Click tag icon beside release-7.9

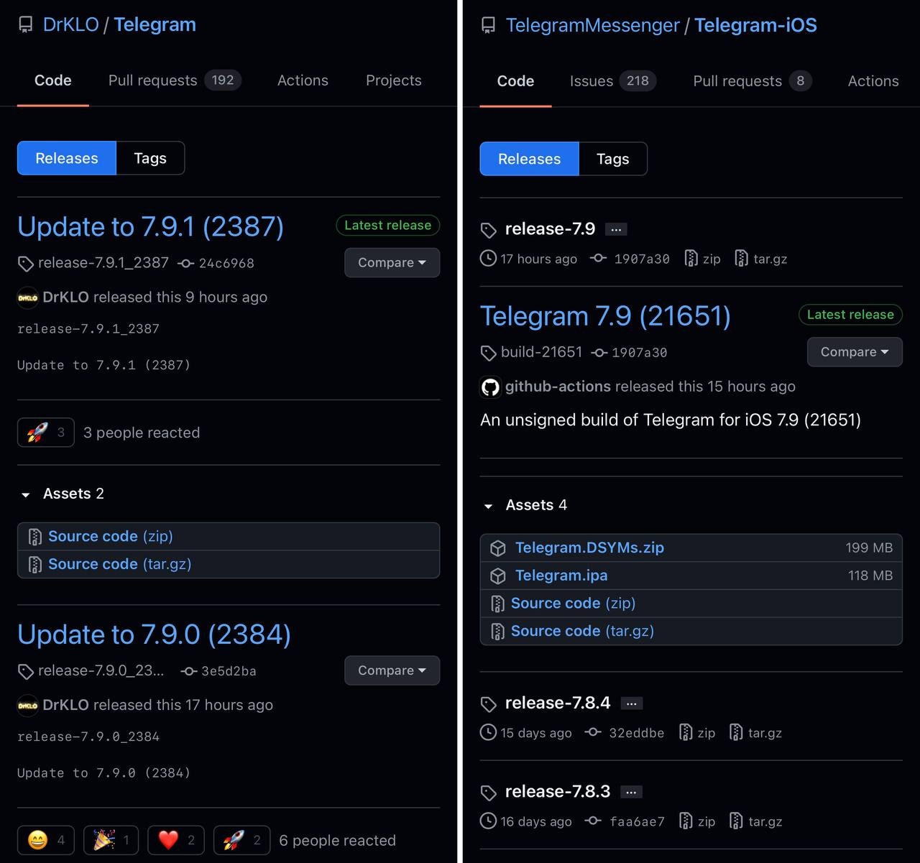489,230
